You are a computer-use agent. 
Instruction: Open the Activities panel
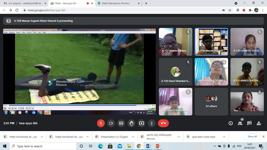pyautogui.click(x=259, y=123)
